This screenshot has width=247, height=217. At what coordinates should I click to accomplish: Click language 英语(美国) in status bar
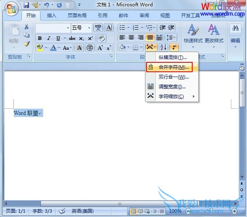83,211
